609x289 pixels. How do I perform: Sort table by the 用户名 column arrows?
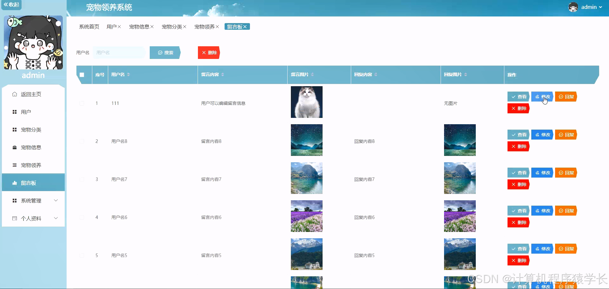click(x=128, y=74)
